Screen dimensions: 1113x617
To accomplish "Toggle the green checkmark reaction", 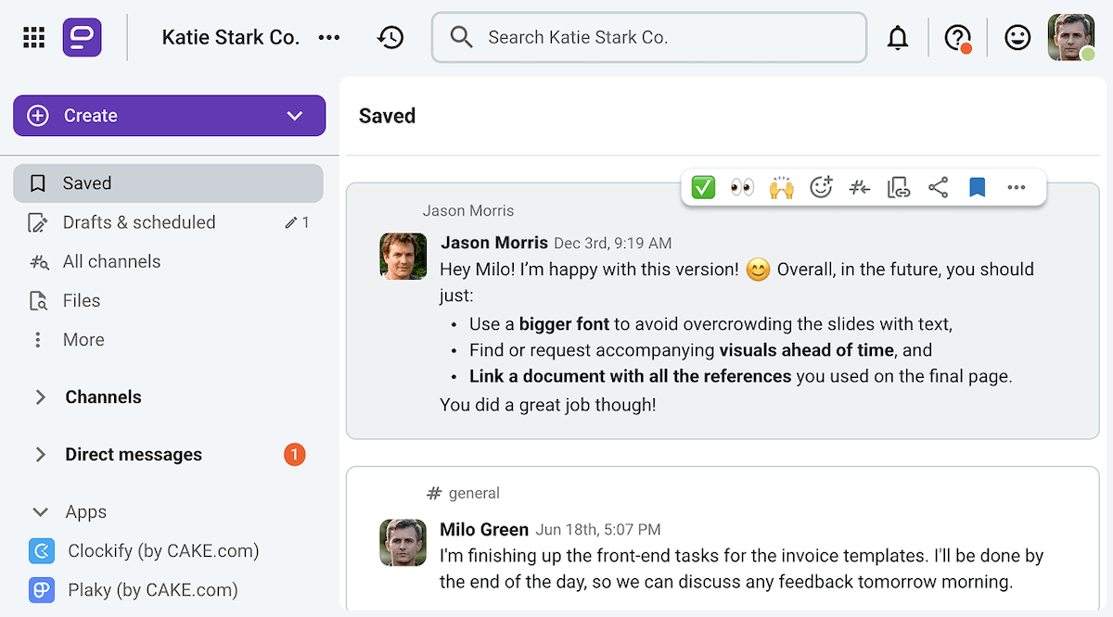I will click(x=702, y=186).
